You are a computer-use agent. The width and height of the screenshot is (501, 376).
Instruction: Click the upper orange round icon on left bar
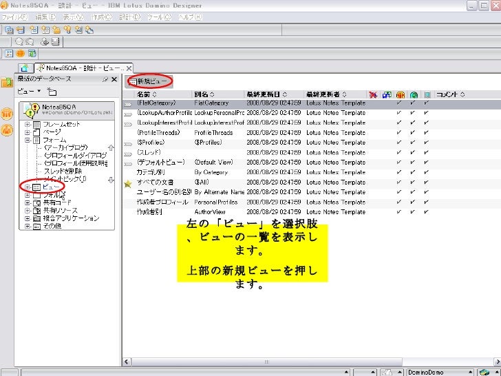click(7, 114)
